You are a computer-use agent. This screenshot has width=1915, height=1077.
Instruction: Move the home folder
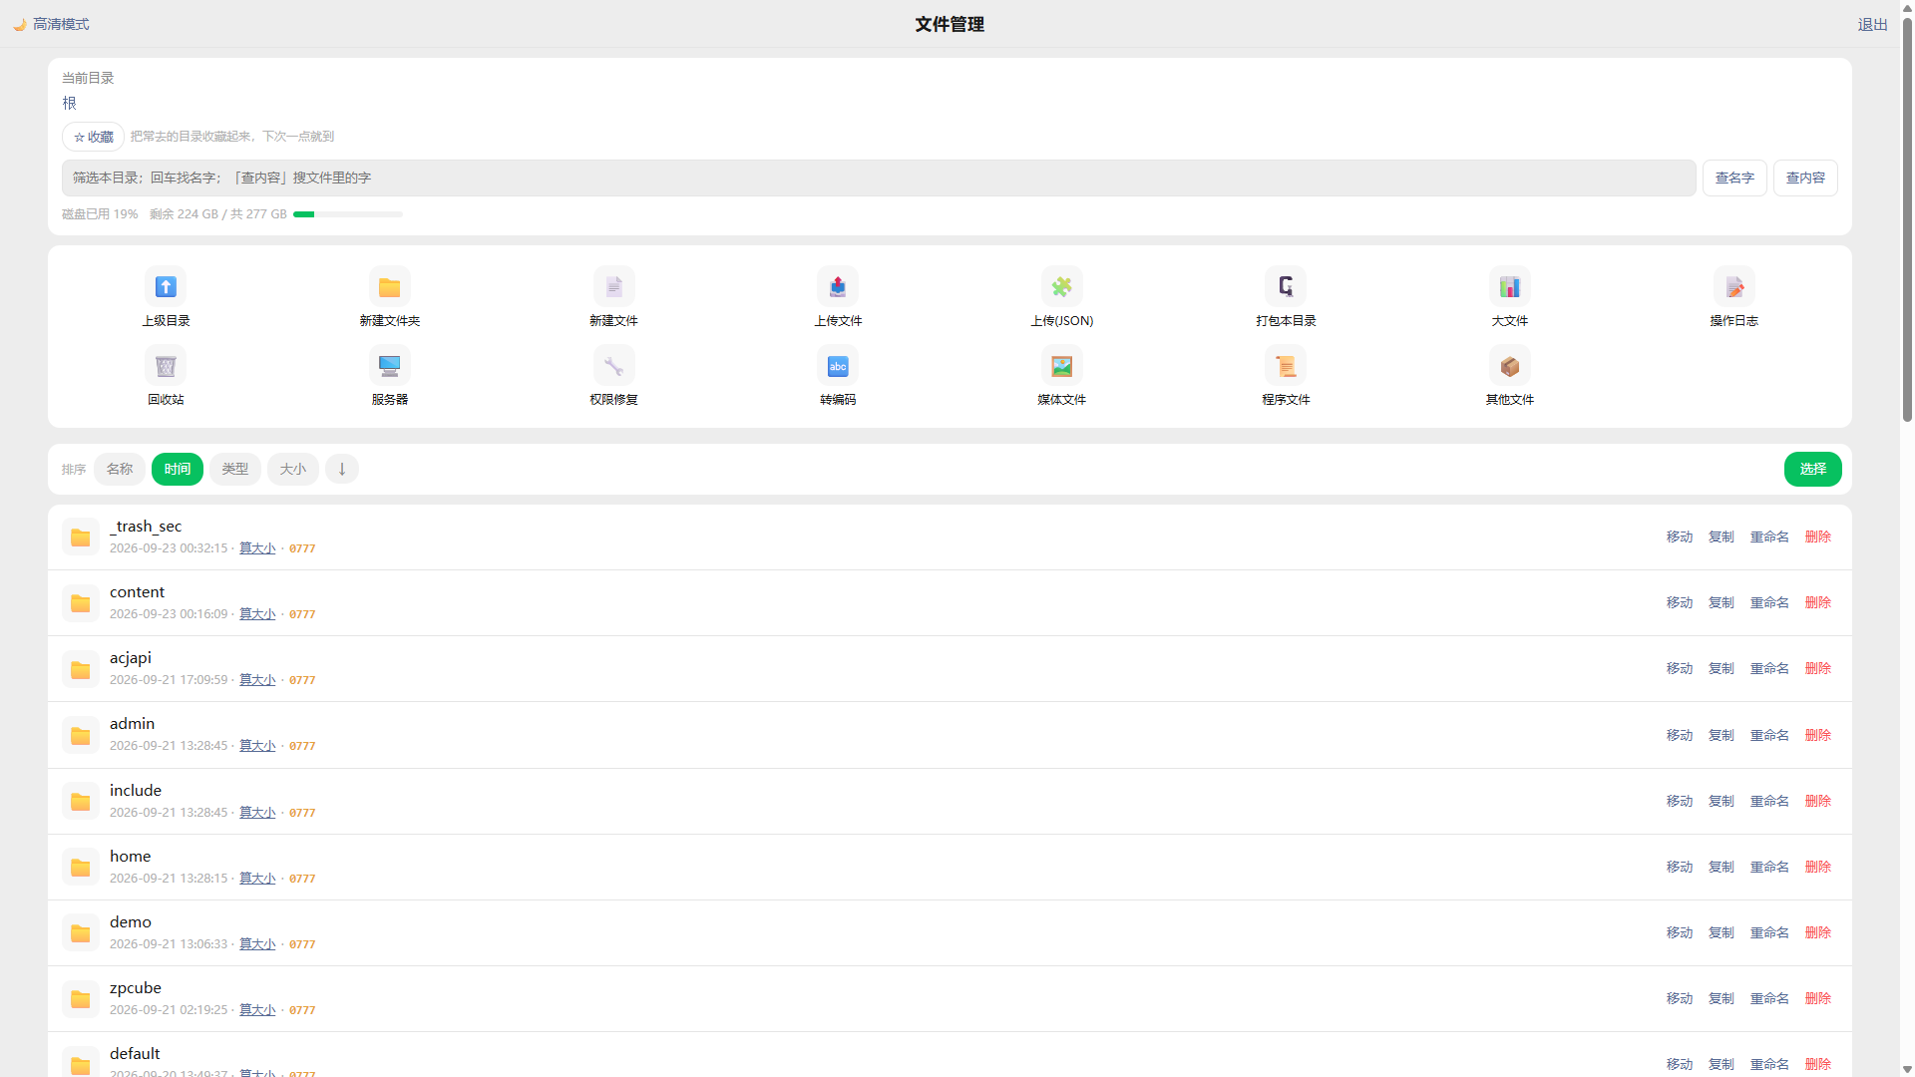(x=1680, y=867)
